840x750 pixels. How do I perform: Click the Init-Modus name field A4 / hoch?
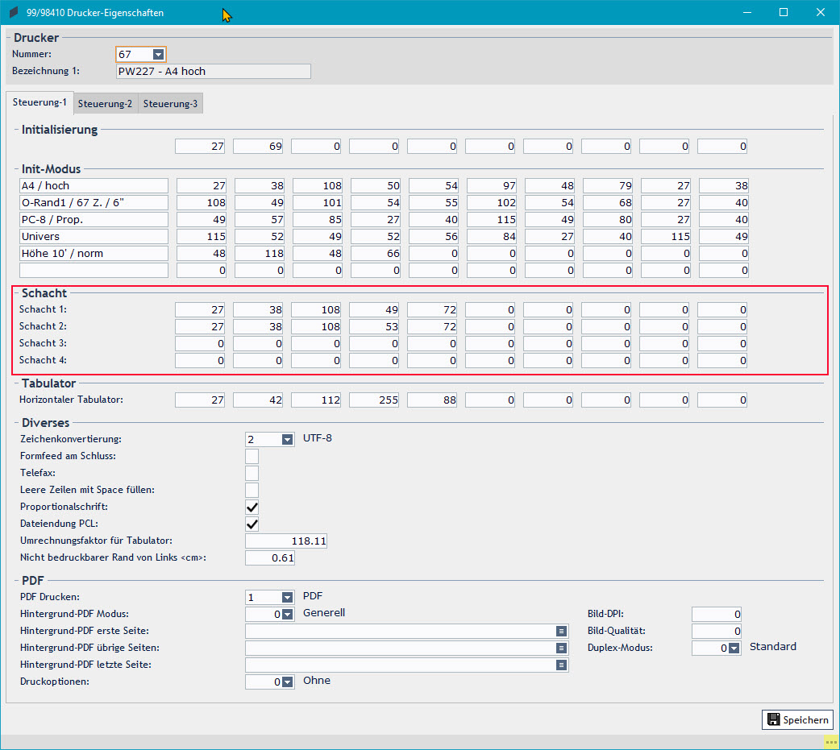tap(94, 186)
